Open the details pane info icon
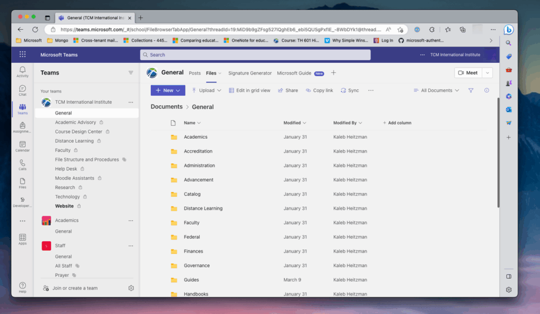 (486, 91)
